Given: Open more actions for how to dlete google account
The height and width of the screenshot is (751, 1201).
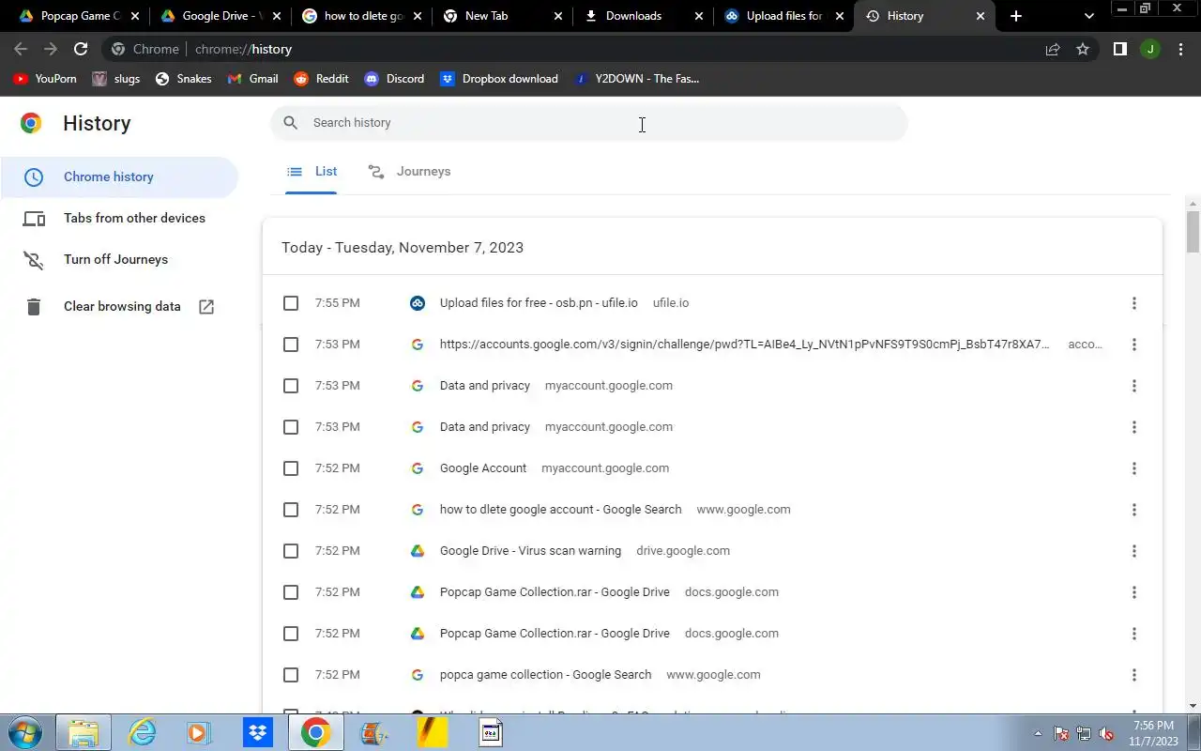Looking at the screenshot, I should 1133,510.
